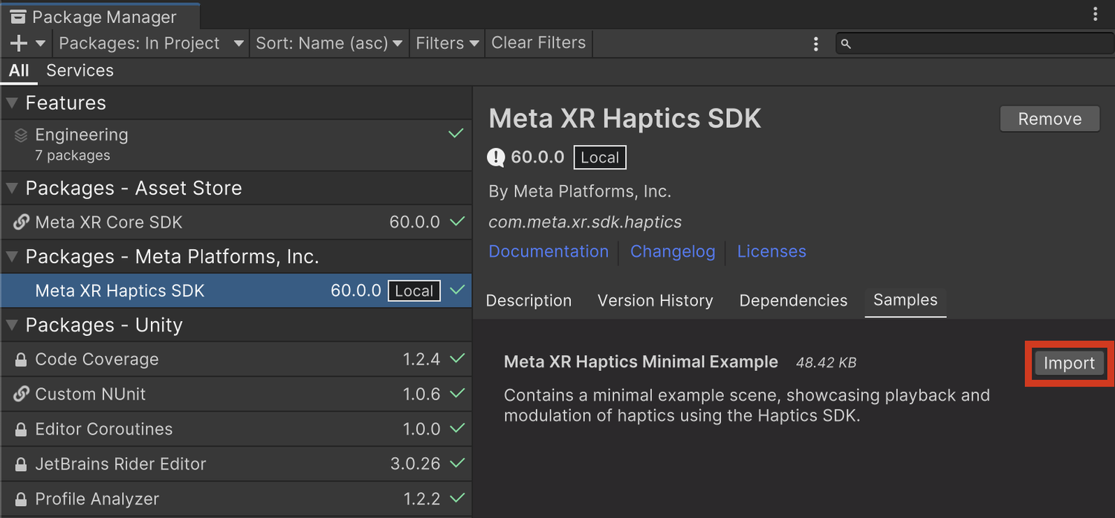Click the package search field
Viewport: 1115px width, 518px height.
click(975, 43)
